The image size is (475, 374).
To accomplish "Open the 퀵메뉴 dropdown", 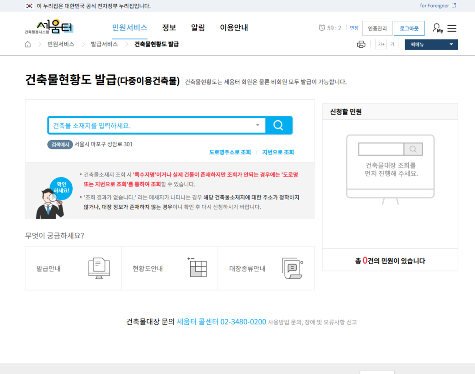I will click(431, 44).
